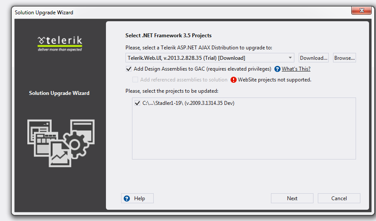Toggle Add Design Assemblies to GAC checkbox
This screenshot has width=376, height=221.
129,69
